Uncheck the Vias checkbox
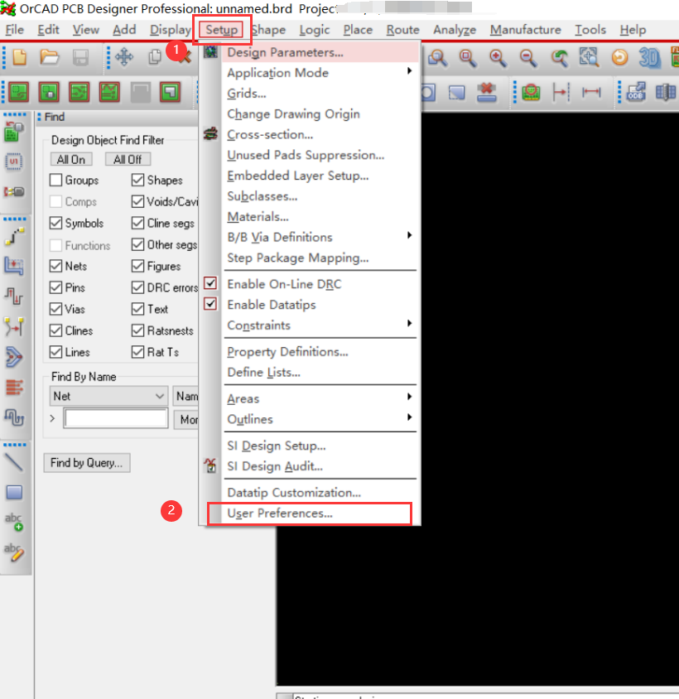Viewport: 679px width, 699px height. pos(55,309)
